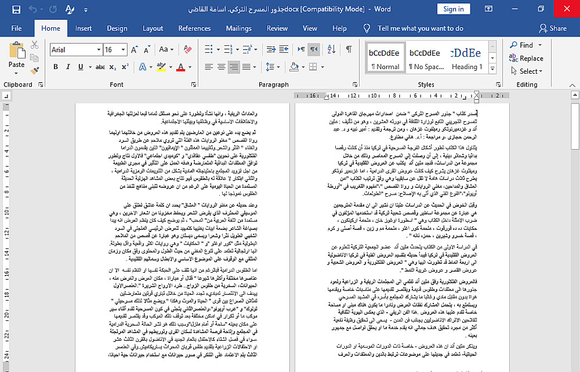Clear all formatting eraser icon
580x372 pixels.
pyautogui.click(x=187, y=49)
